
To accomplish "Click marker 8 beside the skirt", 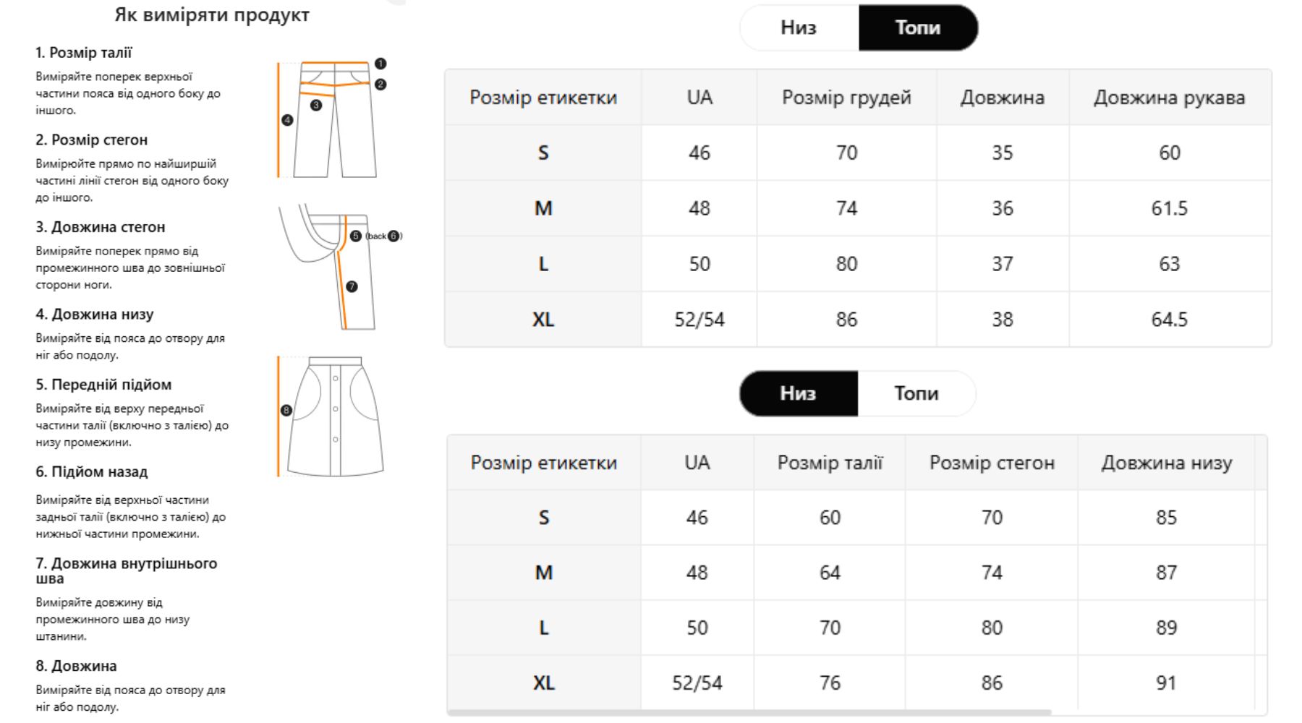I will click(286, 410).
